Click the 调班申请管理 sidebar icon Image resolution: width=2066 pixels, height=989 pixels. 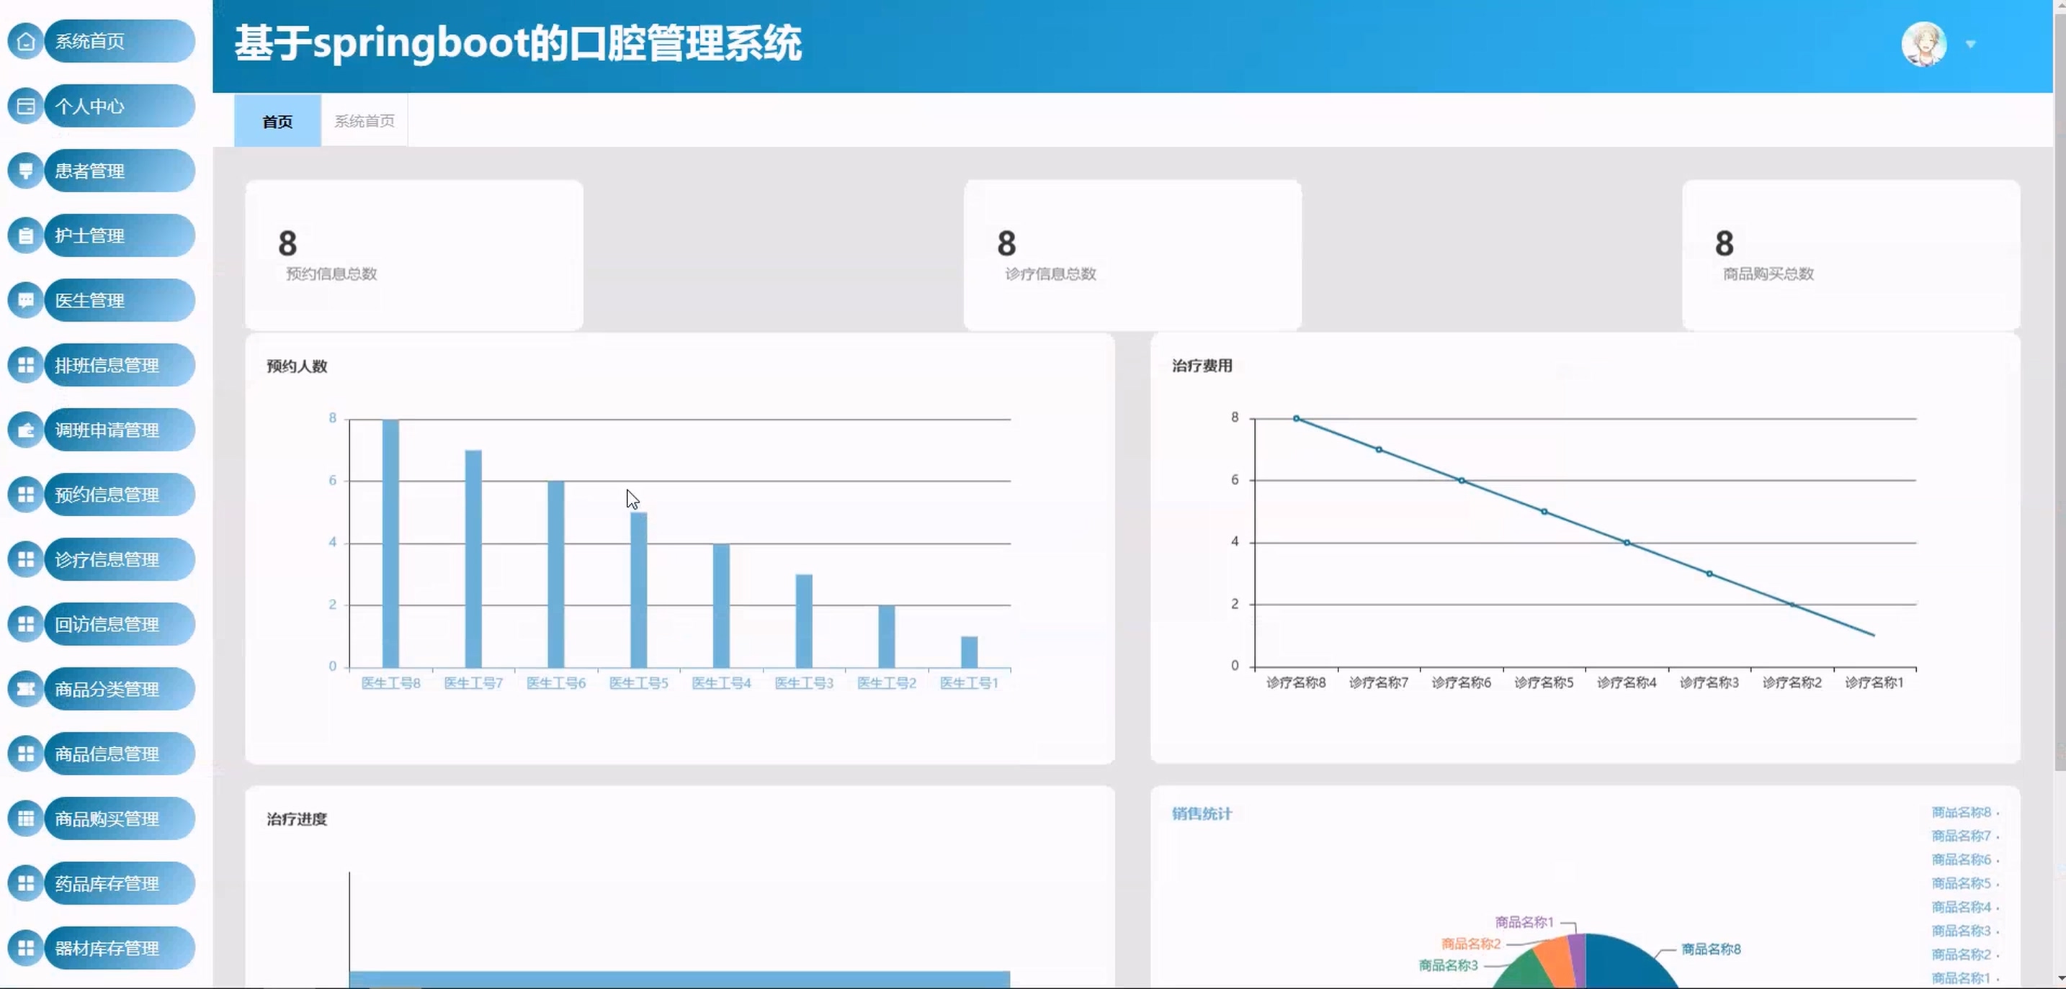[x=26, y=430]
